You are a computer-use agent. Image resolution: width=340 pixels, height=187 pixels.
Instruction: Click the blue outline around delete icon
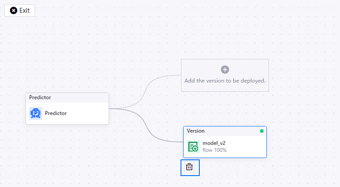pyautogui.click(x=181, y=167)
